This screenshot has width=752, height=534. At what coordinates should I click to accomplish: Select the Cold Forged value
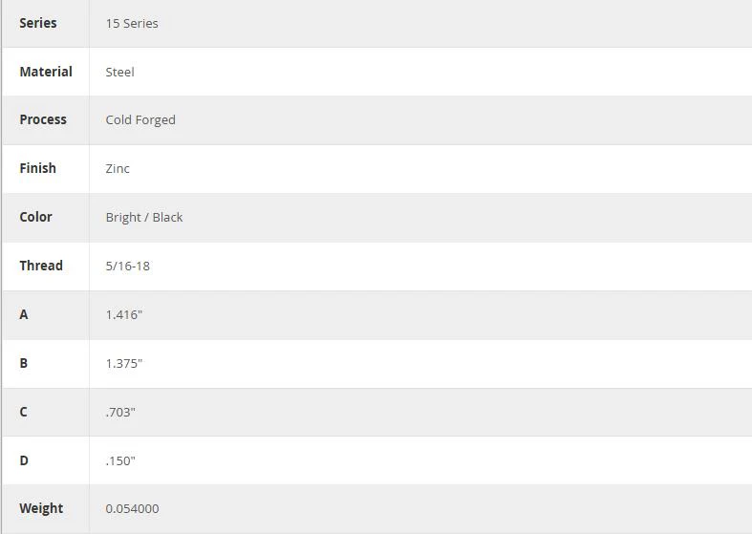coord(140,120)
